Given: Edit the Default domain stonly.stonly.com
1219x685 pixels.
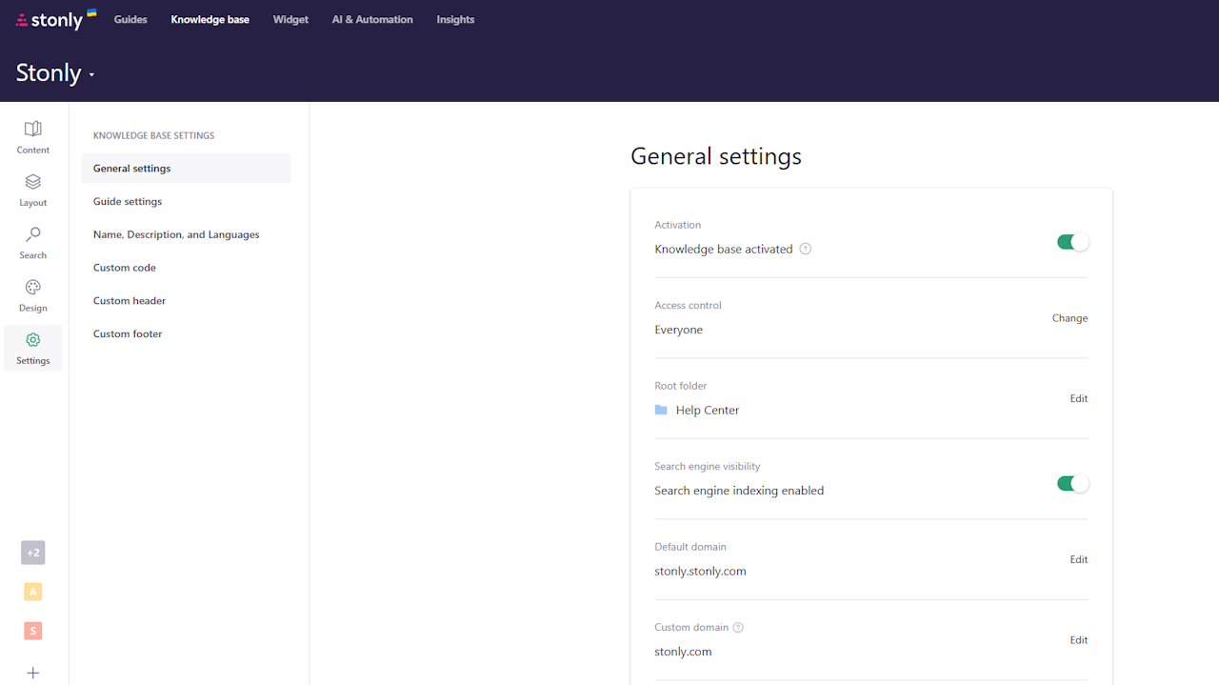Looking at the screenshot, I should 1078,559.
